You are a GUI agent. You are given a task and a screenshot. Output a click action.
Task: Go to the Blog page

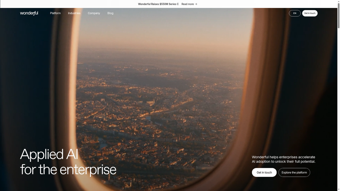click(x=110, y=13)
